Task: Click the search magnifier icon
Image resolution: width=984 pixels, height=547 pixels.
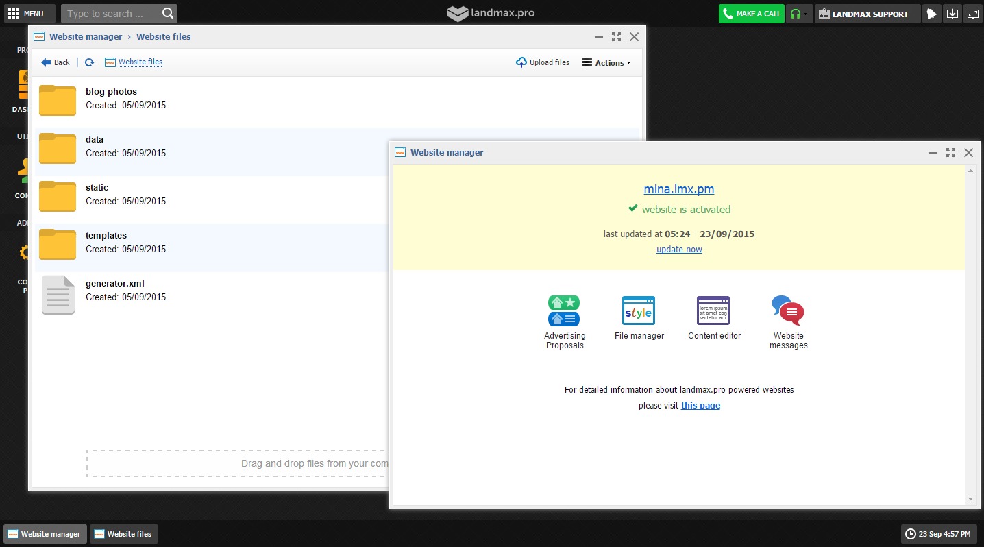Action: [168, 14]
